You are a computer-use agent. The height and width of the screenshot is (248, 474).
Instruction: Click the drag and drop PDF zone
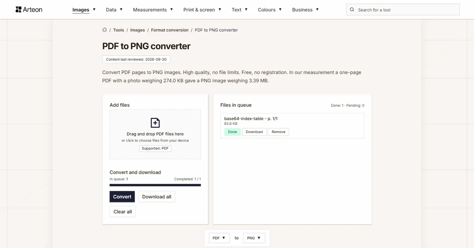[x=155, y=134]
